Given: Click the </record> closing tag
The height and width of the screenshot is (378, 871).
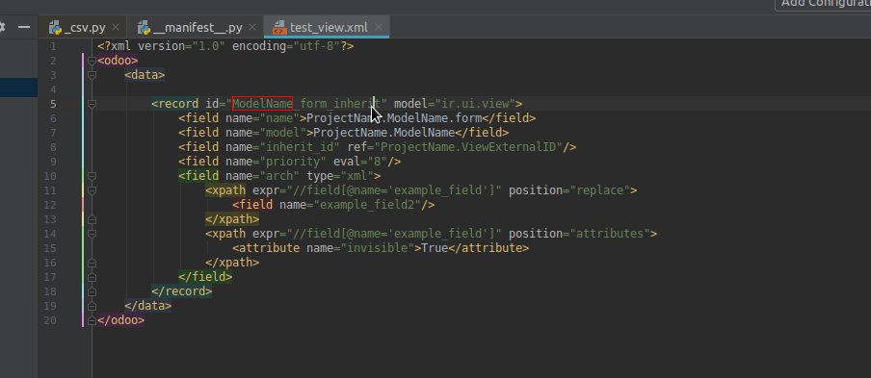Looking at the screenshot, I should [x=182, y=291].
